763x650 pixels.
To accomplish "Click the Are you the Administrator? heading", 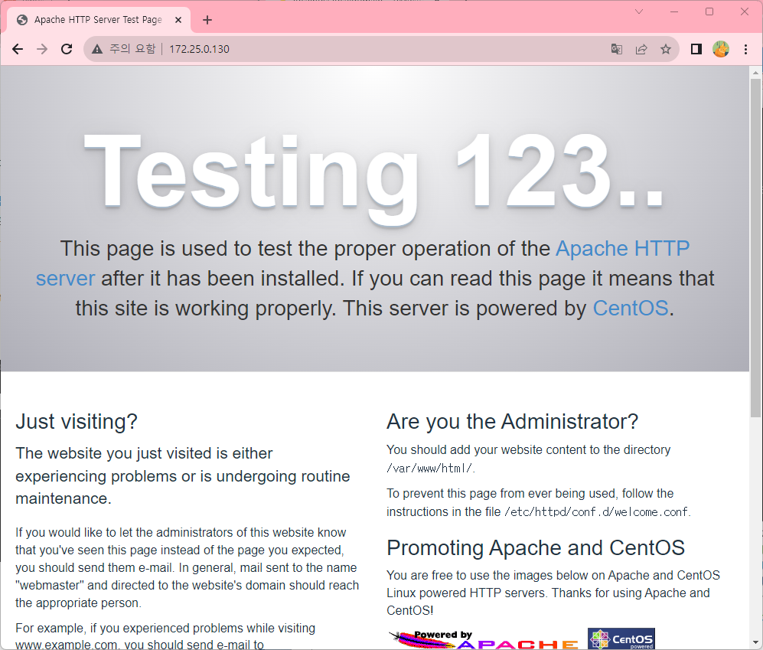I will [x=512, y=422].
